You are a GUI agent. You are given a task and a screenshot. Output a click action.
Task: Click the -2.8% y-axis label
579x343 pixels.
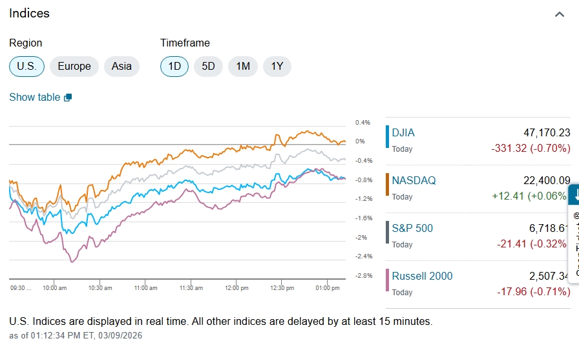(364, 275)
